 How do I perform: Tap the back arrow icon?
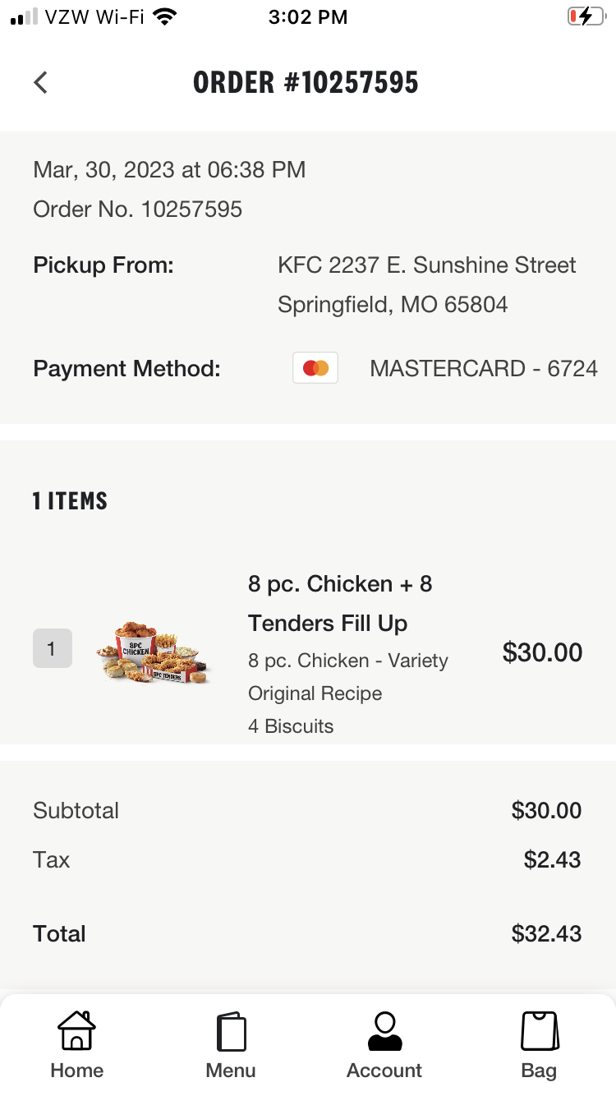click(x=40, y=82)
